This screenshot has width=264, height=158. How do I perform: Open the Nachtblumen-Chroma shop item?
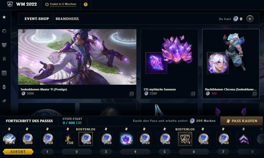click(x=231, y=64)
